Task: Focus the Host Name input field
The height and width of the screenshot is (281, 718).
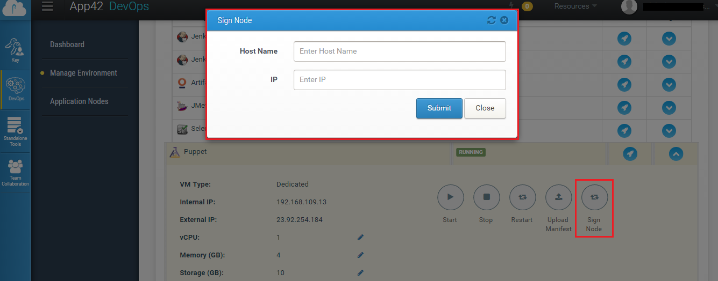Action: 400,51
